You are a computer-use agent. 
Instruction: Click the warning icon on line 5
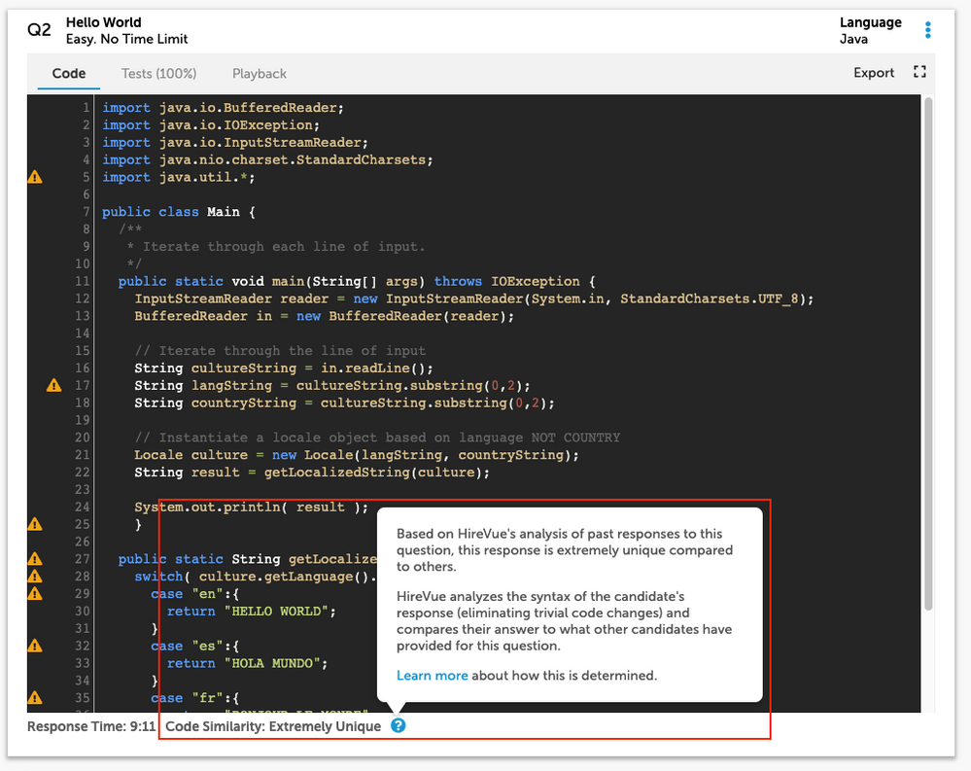click(35, 177)
